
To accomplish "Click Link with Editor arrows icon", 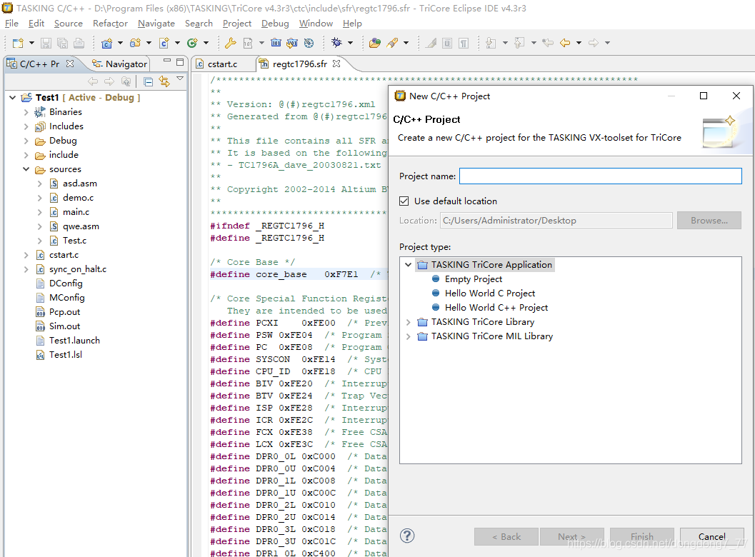I will point(164,81).
